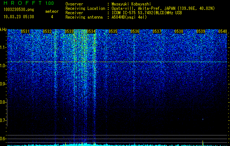This screenshot has height=146, width=230.
Task: Click the 0531 time marker
Action: point(25,31)
